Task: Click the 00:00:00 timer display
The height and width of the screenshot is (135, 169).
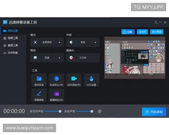Action: tap(14, 111)
